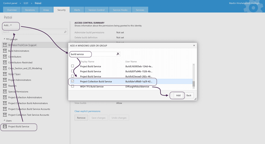The height and width of the screenshot is (144, 265).
Task: Check the first Project Build Service checkbox
Action: [x=72, y=66]
